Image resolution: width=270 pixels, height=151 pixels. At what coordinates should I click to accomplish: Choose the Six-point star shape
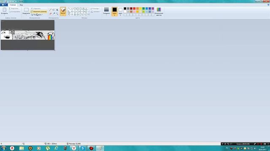point(78,14)
